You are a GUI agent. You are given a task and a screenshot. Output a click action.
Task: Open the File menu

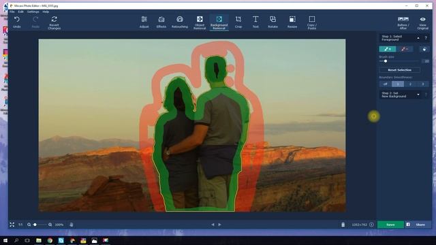12,12
